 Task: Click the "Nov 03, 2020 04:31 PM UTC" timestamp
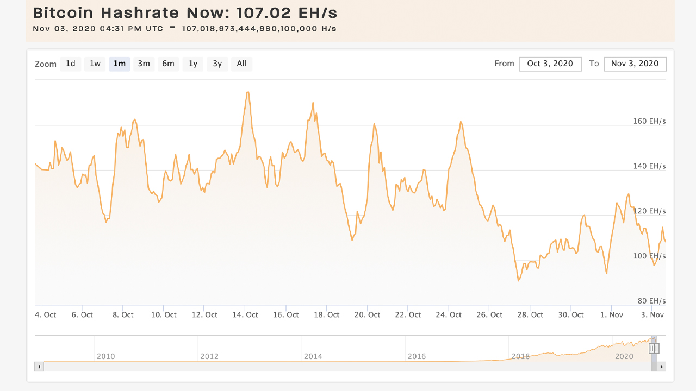click(x=98, y=29)
